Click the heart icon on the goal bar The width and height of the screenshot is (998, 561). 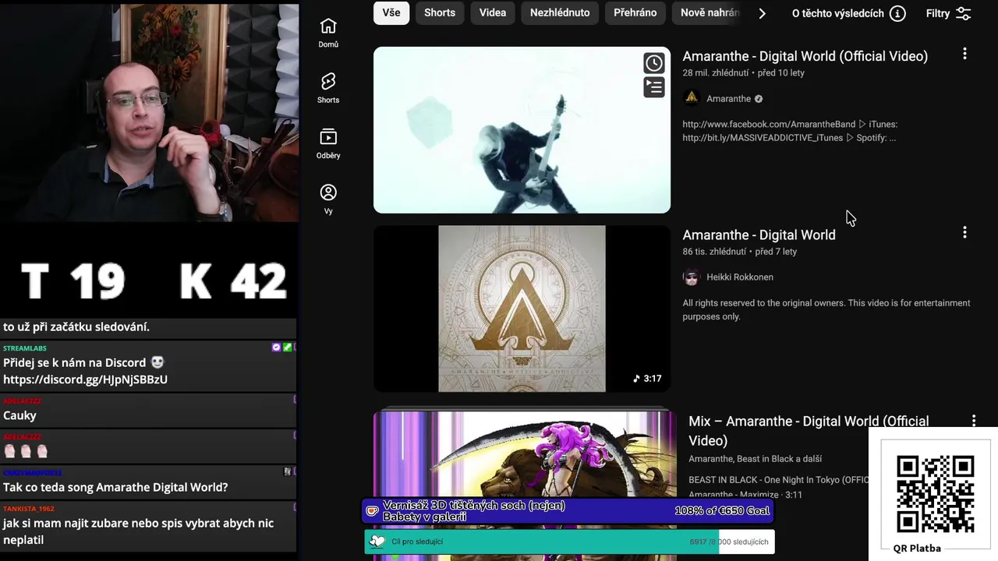point(373,511)
